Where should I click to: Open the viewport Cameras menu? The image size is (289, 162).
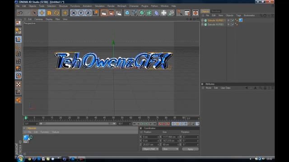(x=38, y=19)
